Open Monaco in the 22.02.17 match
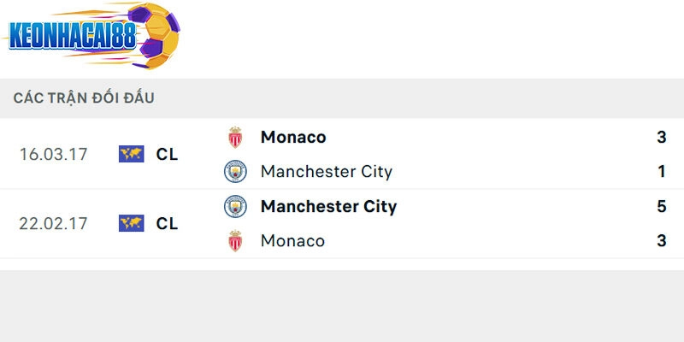This screenshot has height=342, width=684. (292, 240)
